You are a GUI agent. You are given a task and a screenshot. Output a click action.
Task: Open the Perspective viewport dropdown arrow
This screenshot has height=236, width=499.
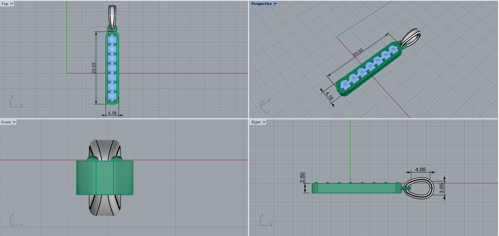click(x=275, y=4)
